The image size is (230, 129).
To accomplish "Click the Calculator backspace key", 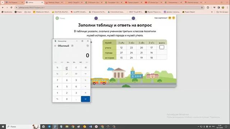I will tap(86, 67).
